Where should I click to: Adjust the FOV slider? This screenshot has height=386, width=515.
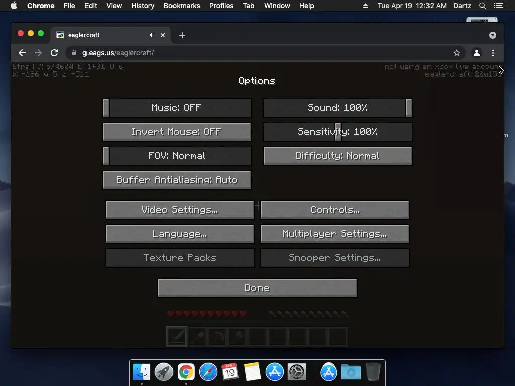tap(177, 156)
